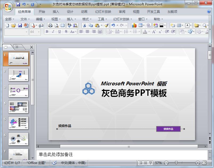Open the 幻灯片放映 ribbon tab
The height and width of the screenshot is (168, 214).
(103, 12)
